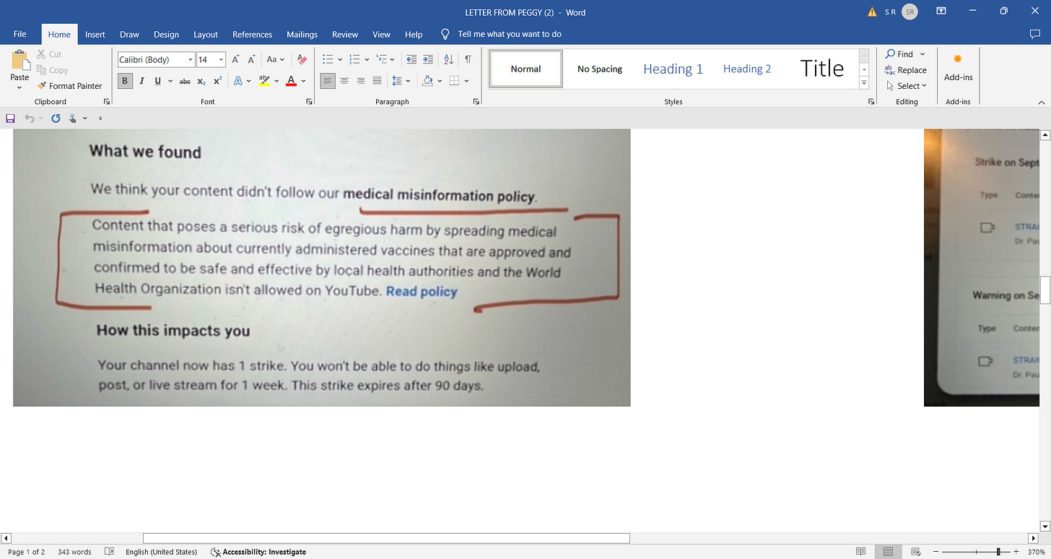The height and width of the screenshot is (559, 1051).
Task: Click the 343 words count
Action: pyautogui.click(x=74, y=552)
